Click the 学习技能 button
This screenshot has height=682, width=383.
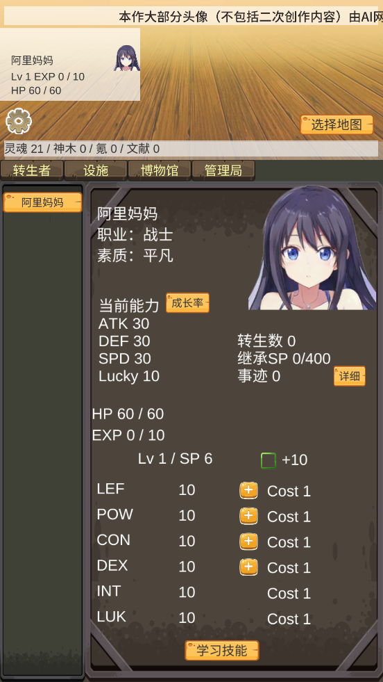(222, 651)
